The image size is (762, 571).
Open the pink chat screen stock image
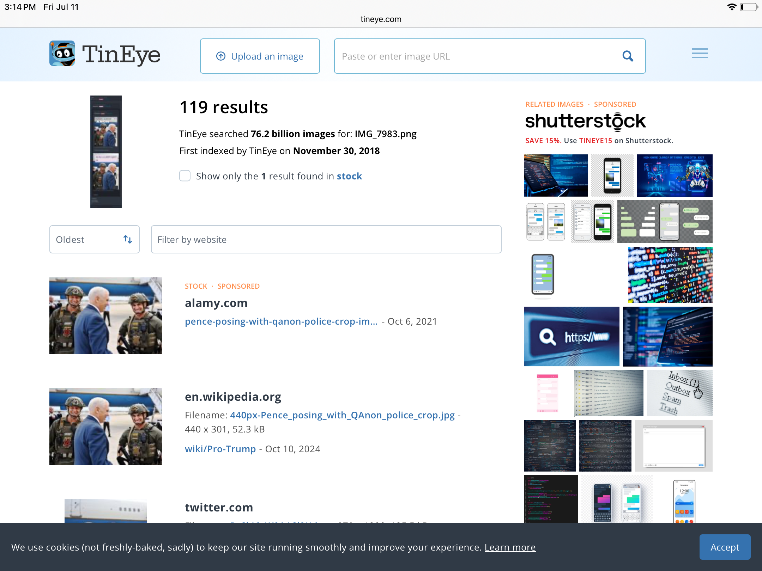pyautogui.click(x=547, y=393)
